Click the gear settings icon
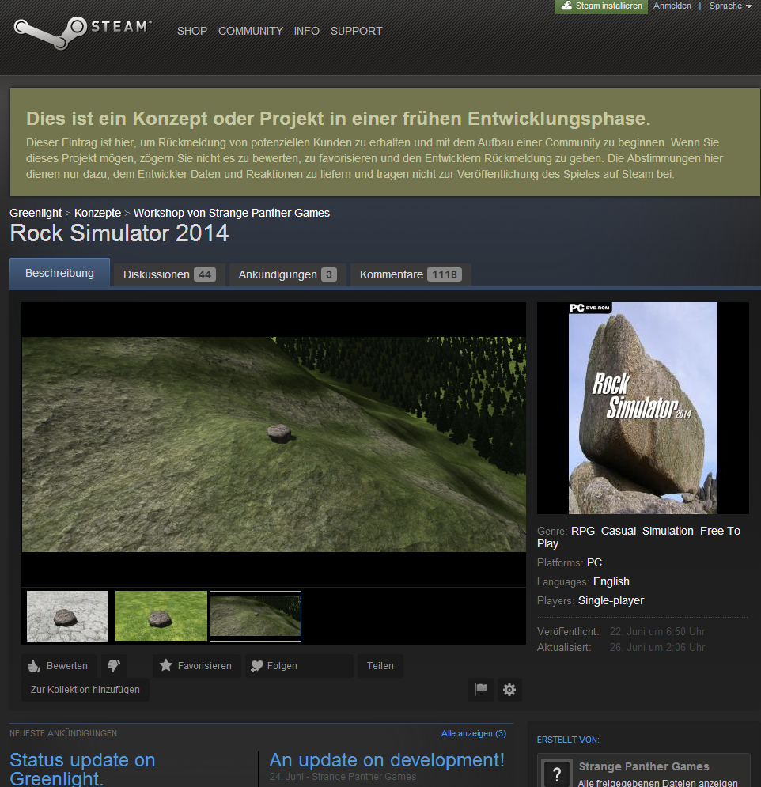 click(x=509, y=690)
